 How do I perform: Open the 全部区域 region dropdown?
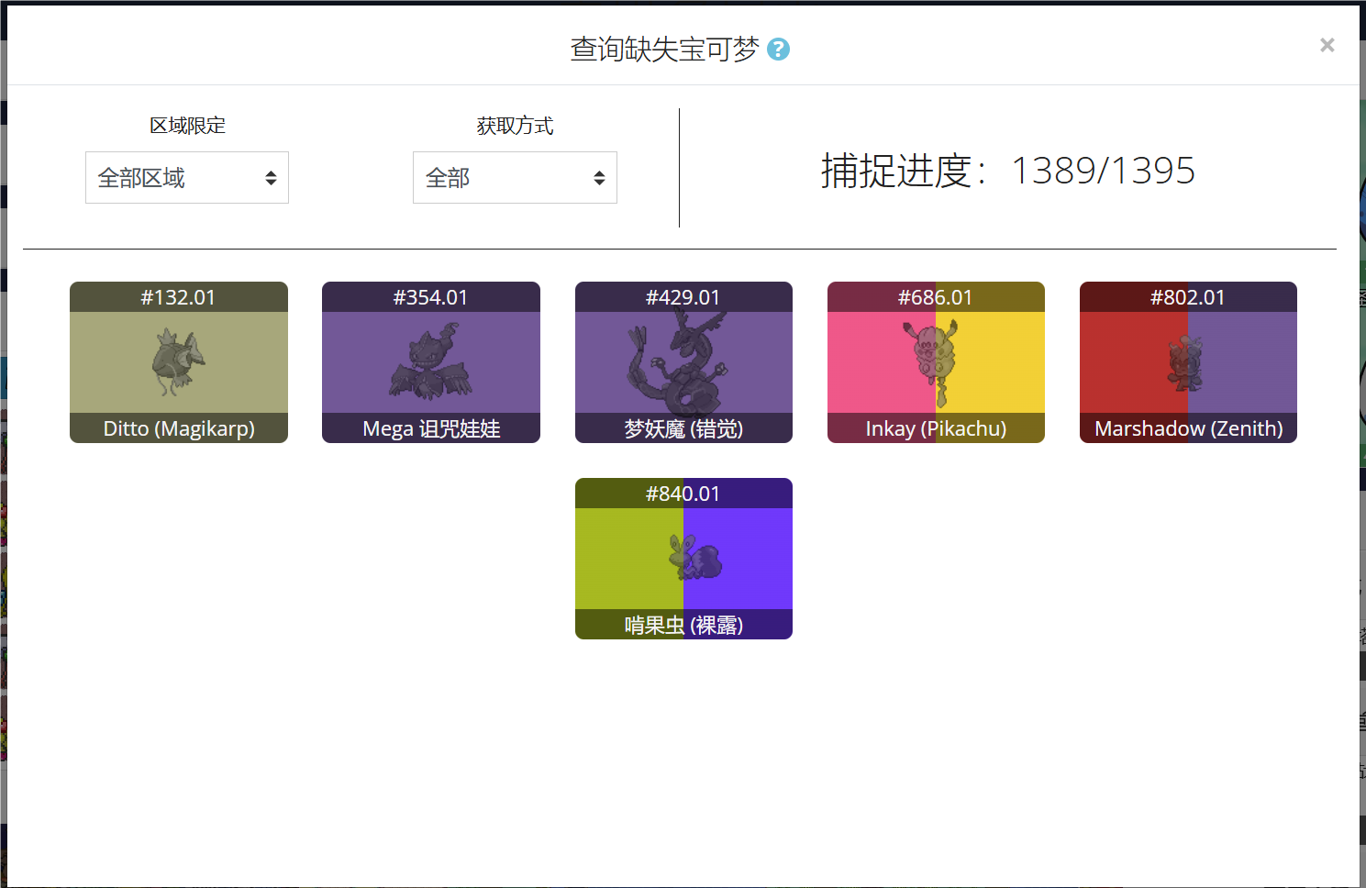tap(187, 178)
